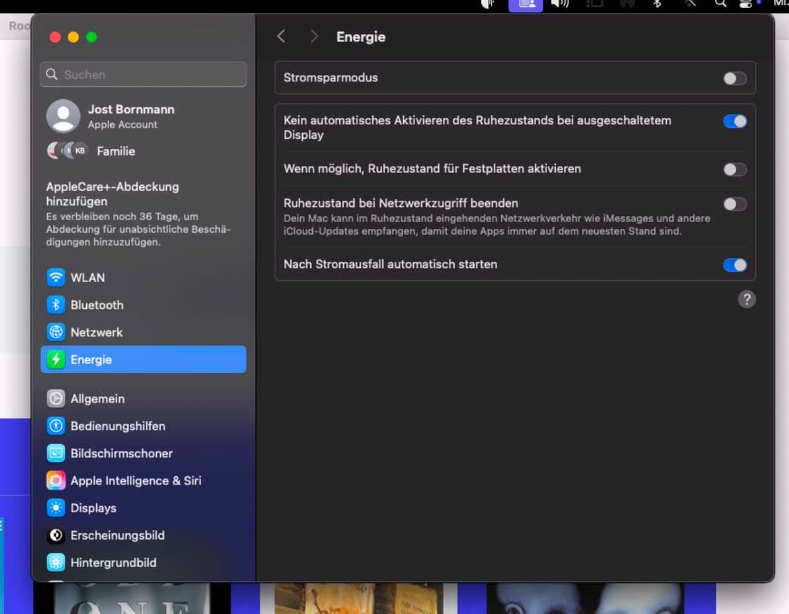Open the question mark help button
The height and width of the screenshot is (614, 789).
point(747,300)
